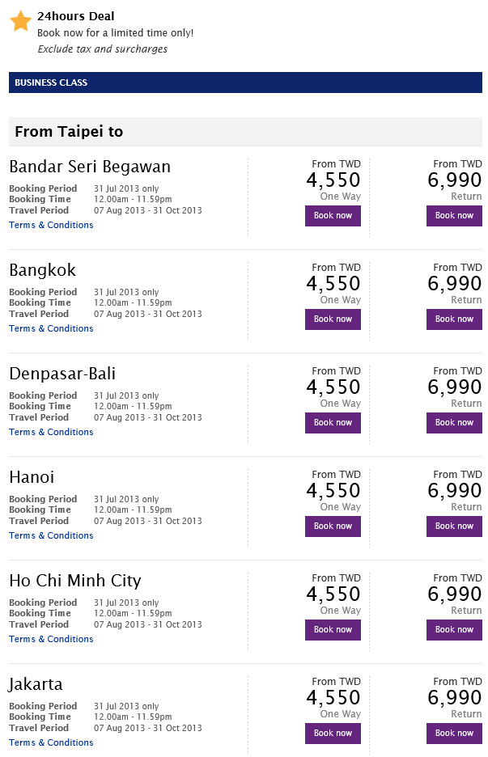Open Denpasar-Bali Terms & Conditions
Screen dimensions: 488x757
51,432
